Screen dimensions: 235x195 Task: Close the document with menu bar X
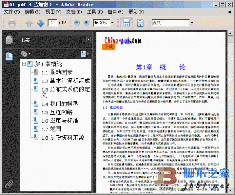point(230,12)
